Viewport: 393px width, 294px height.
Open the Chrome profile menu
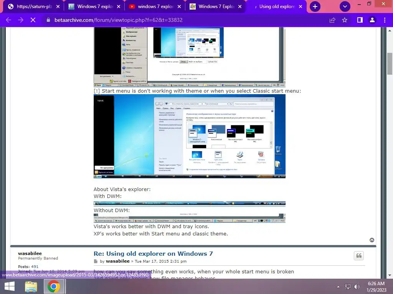tap(372, 20)
